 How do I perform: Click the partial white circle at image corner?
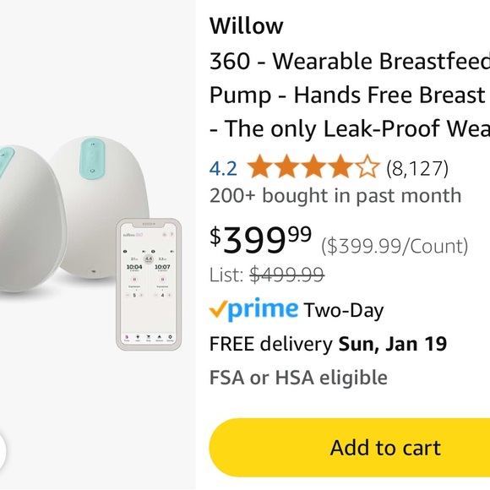pyautogui.click(x=3, y=451)
